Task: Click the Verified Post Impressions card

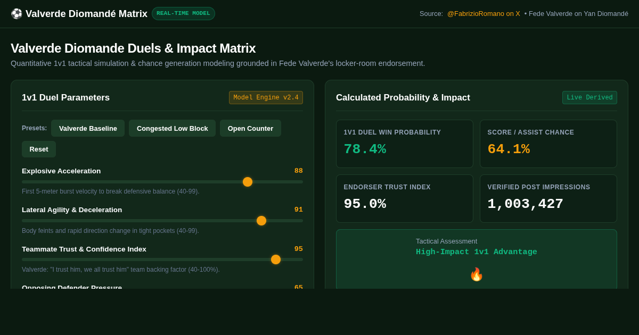Action: point(548,198)
